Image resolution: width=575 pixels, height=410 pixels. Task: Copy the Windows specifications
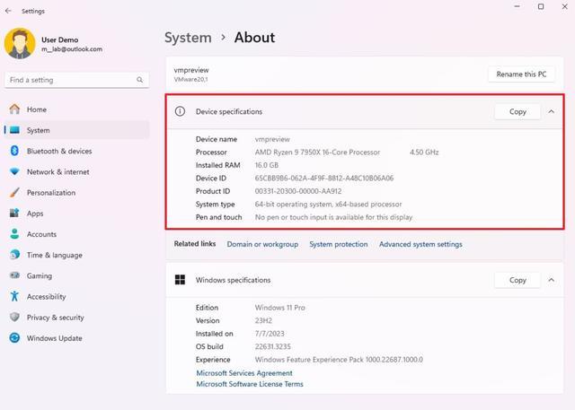pyautogui.click(x=517, y=280)
